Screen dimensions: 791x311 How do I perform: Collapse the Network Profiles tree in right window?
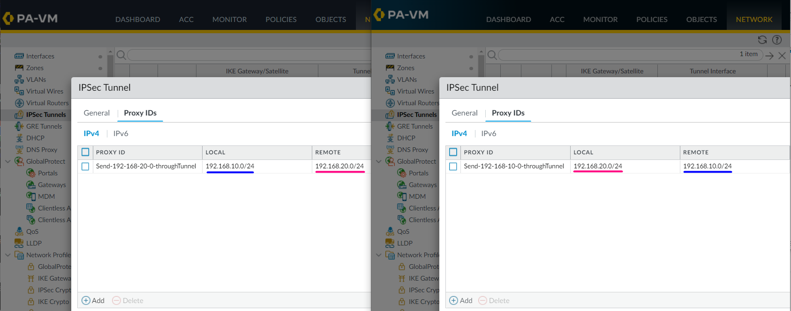click(x=378, y=255)
